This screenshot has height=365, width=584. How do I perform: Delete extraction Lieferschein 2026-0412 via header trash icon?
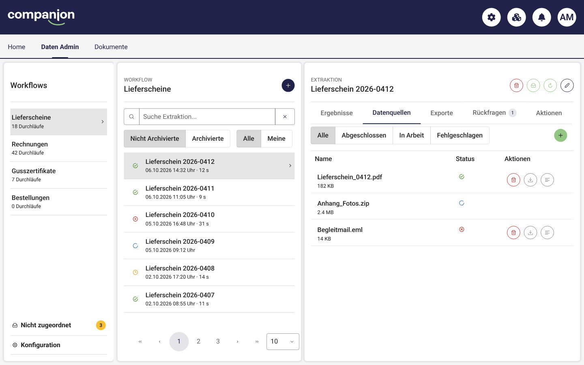tap(516, 85)
